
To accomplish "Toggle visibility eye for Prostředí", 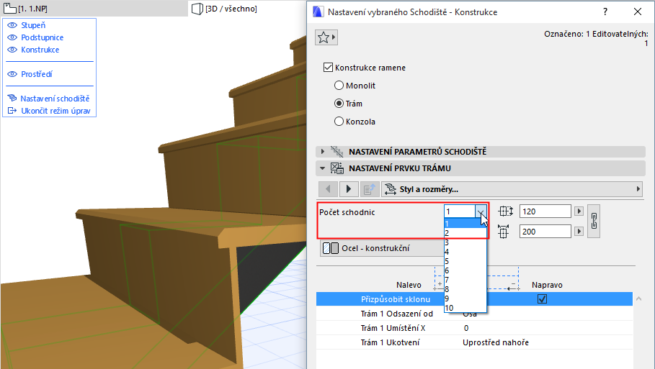I will (x=12, y=74).
